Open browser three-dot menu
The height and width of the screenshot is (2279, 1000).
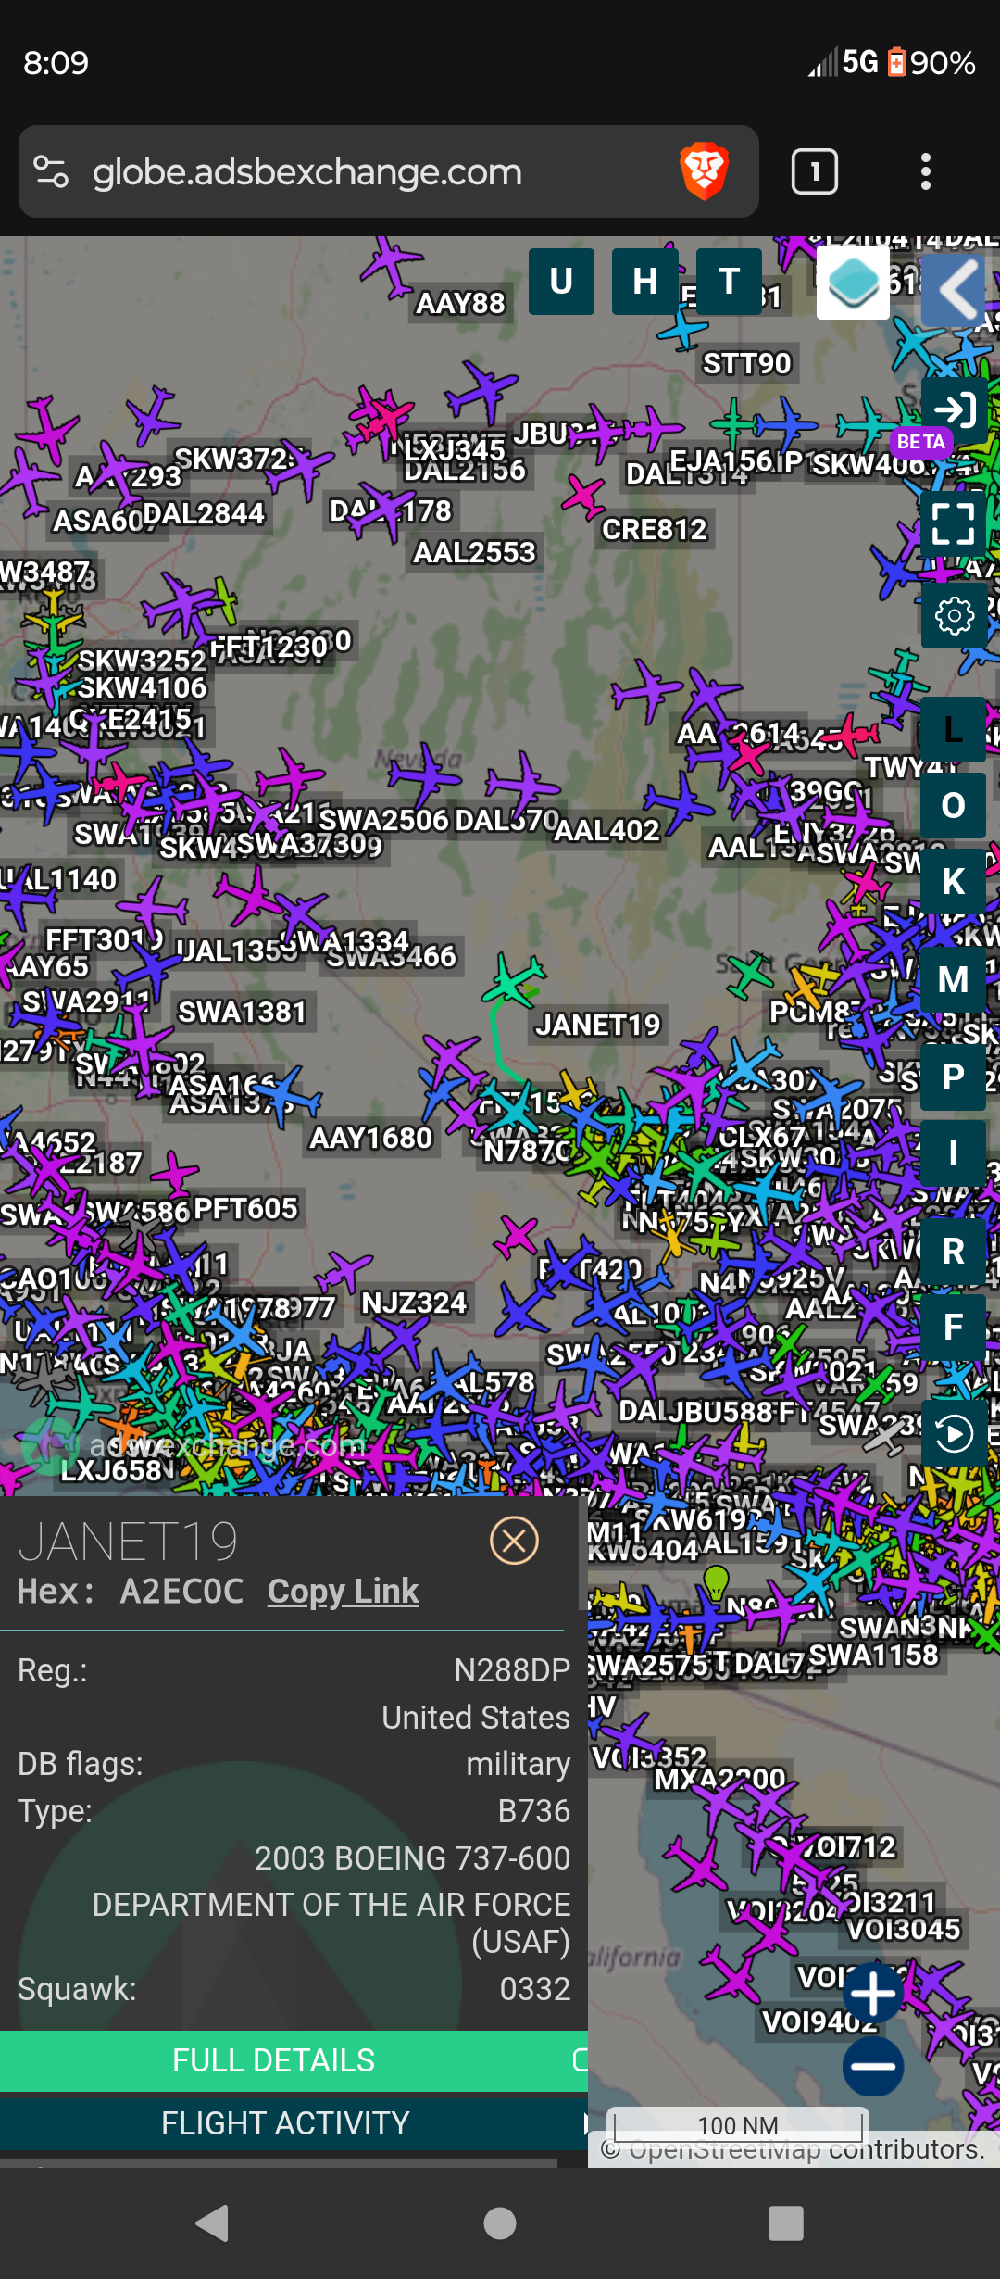coord(925,172)
